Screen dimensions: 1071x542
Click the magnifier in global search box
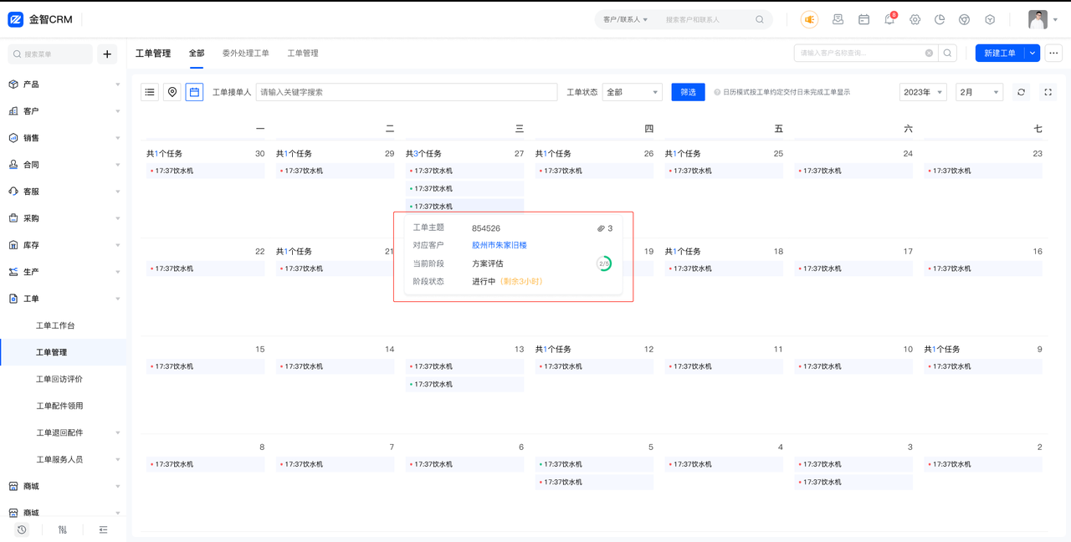point(760,19)
